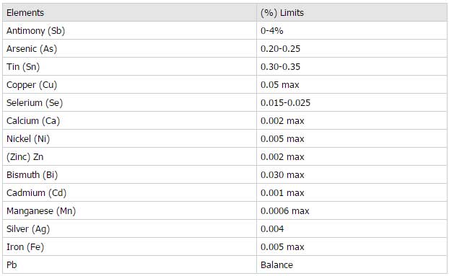Select the (Zinc) Zn cell

(x=129, y=156)
